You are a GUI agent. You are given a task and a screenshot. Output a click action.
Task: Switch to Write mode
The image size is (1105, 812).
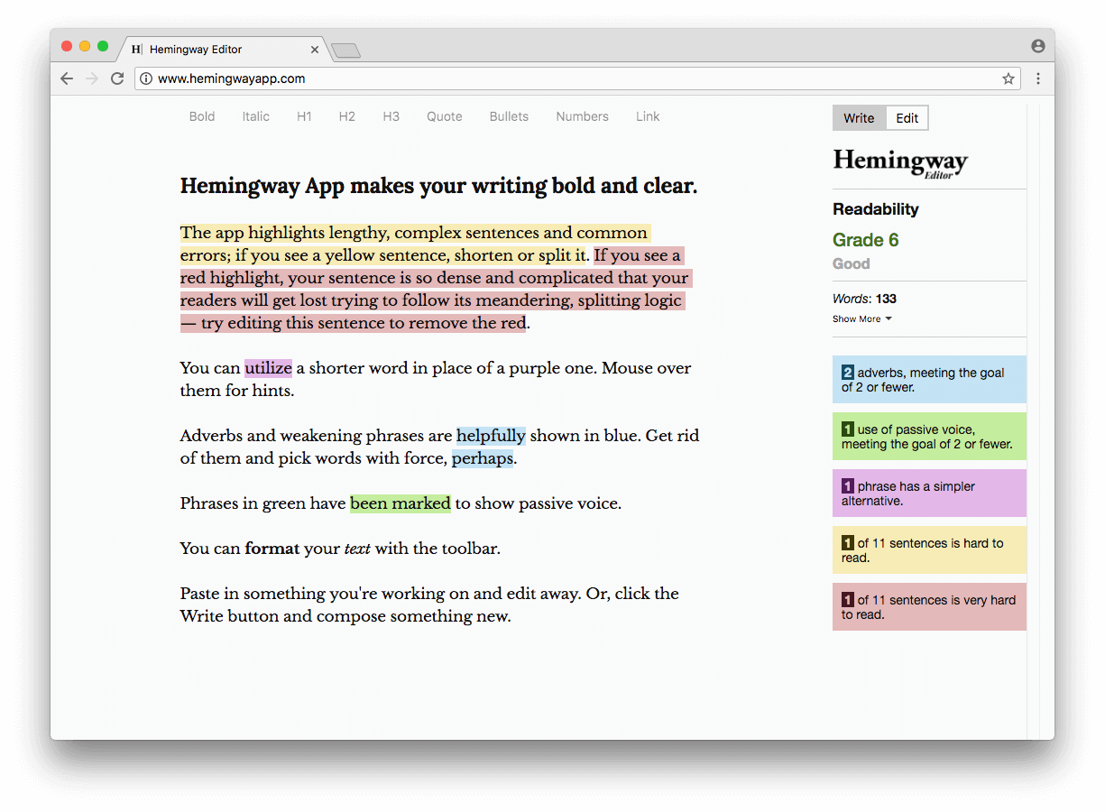pos(859,118)
